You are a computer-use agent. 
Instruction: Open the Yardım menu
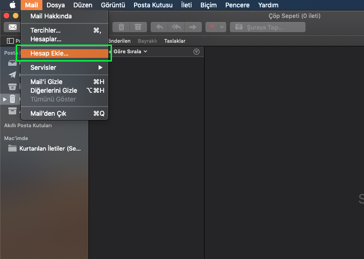pyautogui.click(x=268, y=5)
